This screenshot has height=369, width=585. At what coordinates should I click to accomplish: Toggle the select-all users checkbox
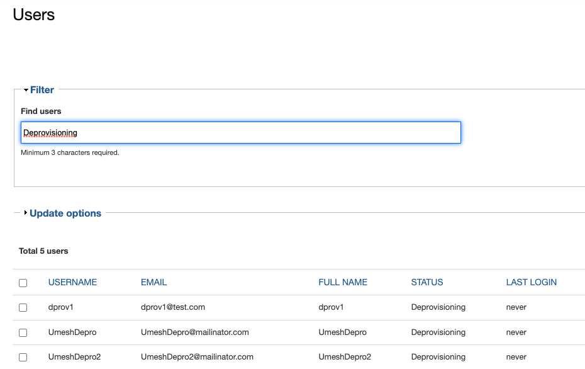tap(23, 282)
